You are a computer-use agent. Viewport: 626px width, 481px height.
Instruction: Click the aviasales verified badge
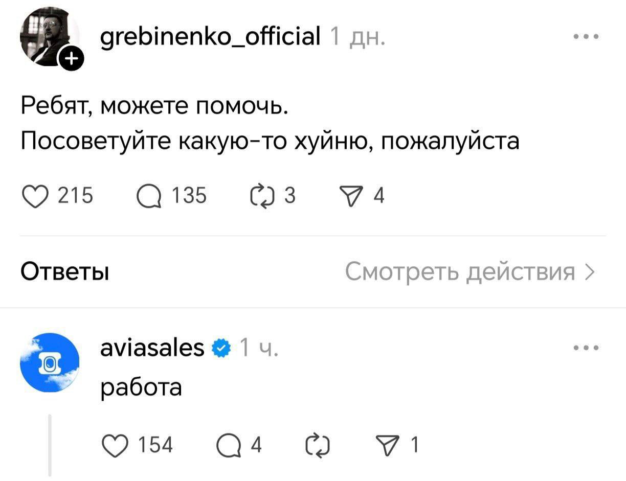pyautogui.click(x=221, y=349)
